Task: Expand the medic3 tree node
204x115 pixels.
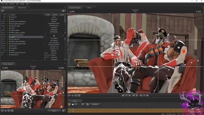Action: (6, 50)
